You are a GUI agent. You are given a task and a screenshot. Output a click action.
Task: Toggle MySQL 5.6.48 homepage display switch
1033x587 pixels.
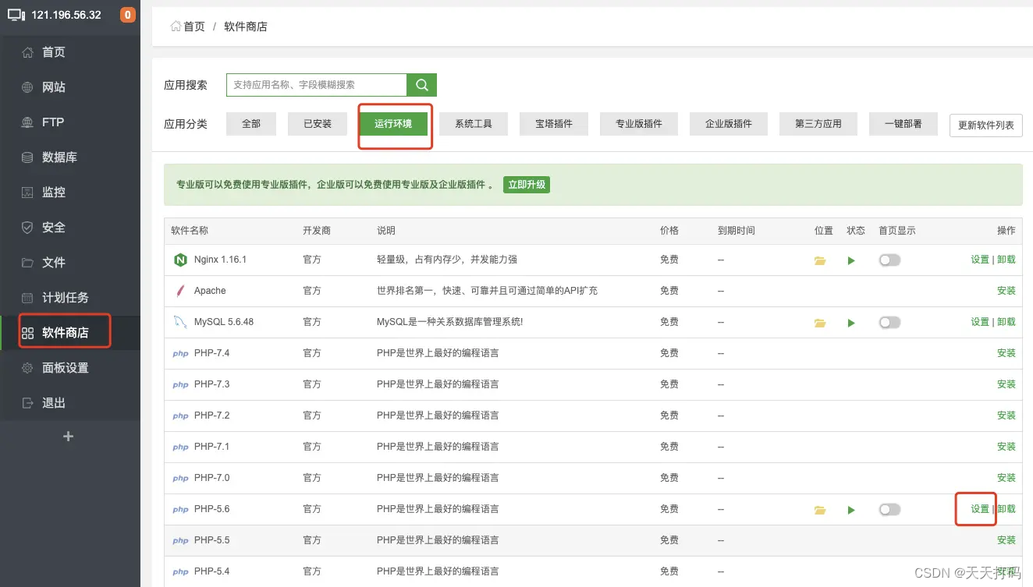[x=889, y=322]
